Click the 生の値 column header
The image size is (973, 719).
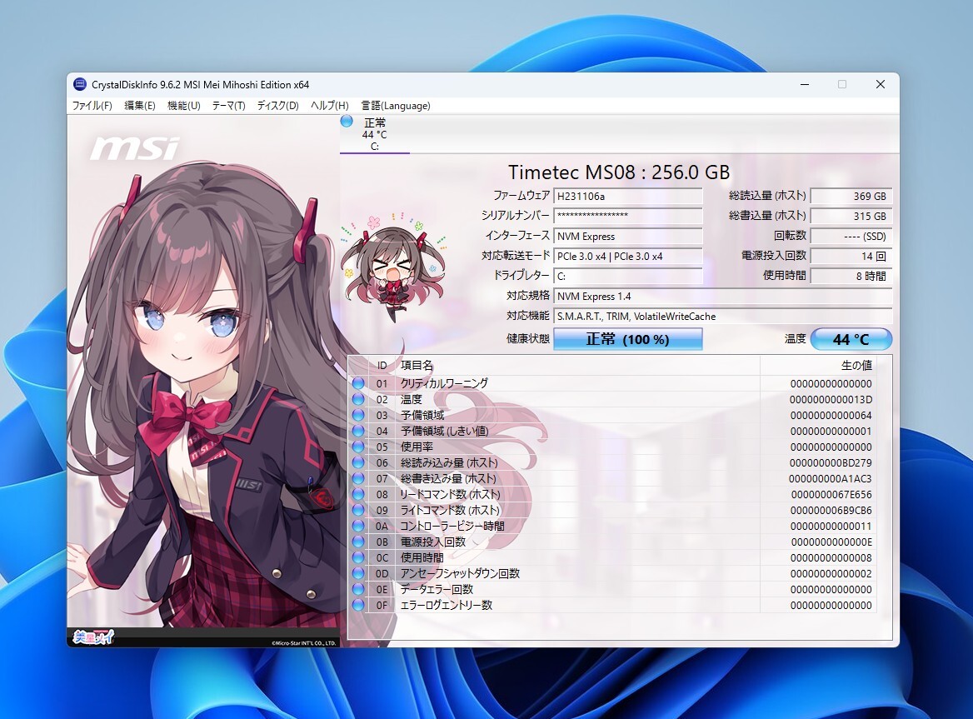point(818,366)
